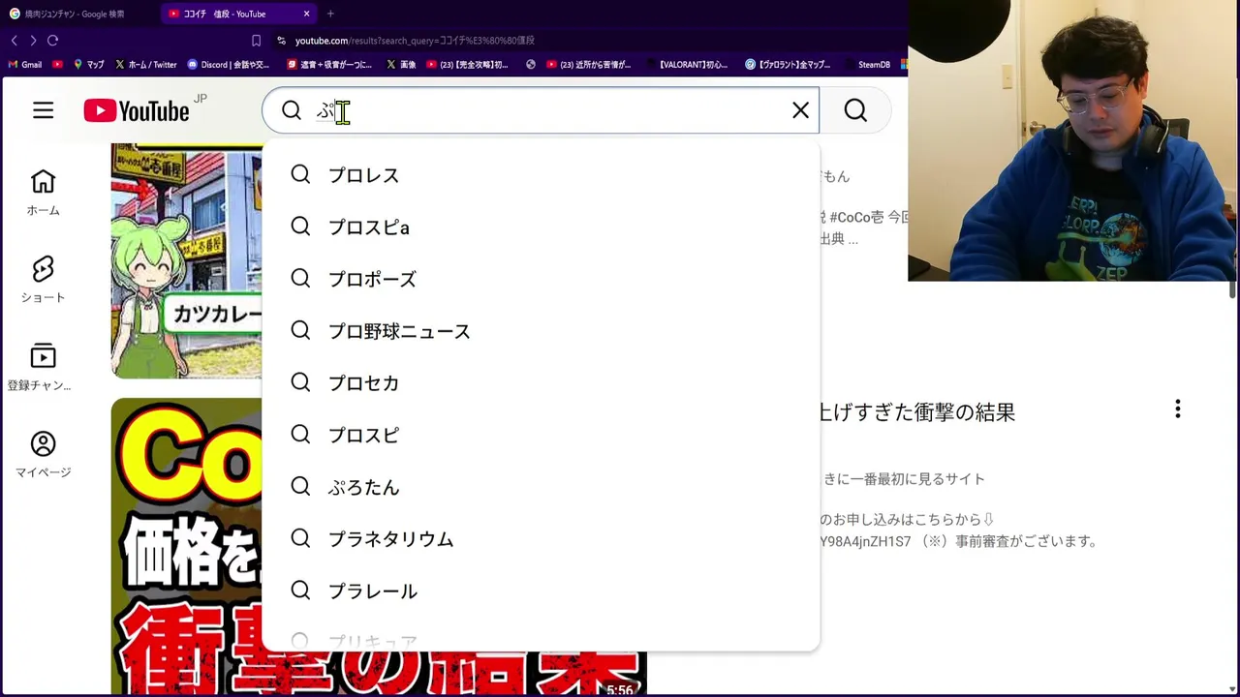This screenshot has height=697, width=1240.
Task: Open 画像 X bookmark
Action: [x=401, y=65]
